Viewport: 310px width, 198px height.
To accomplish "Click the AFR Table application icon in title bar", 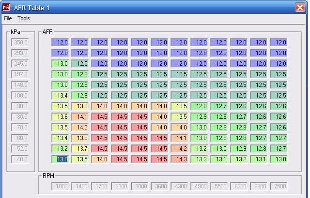I will pos(7,8).
